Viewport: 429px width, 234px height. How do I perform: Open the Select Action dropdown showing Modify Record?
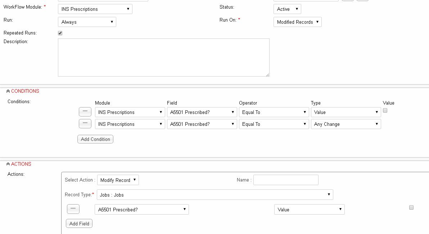point(118,180)
